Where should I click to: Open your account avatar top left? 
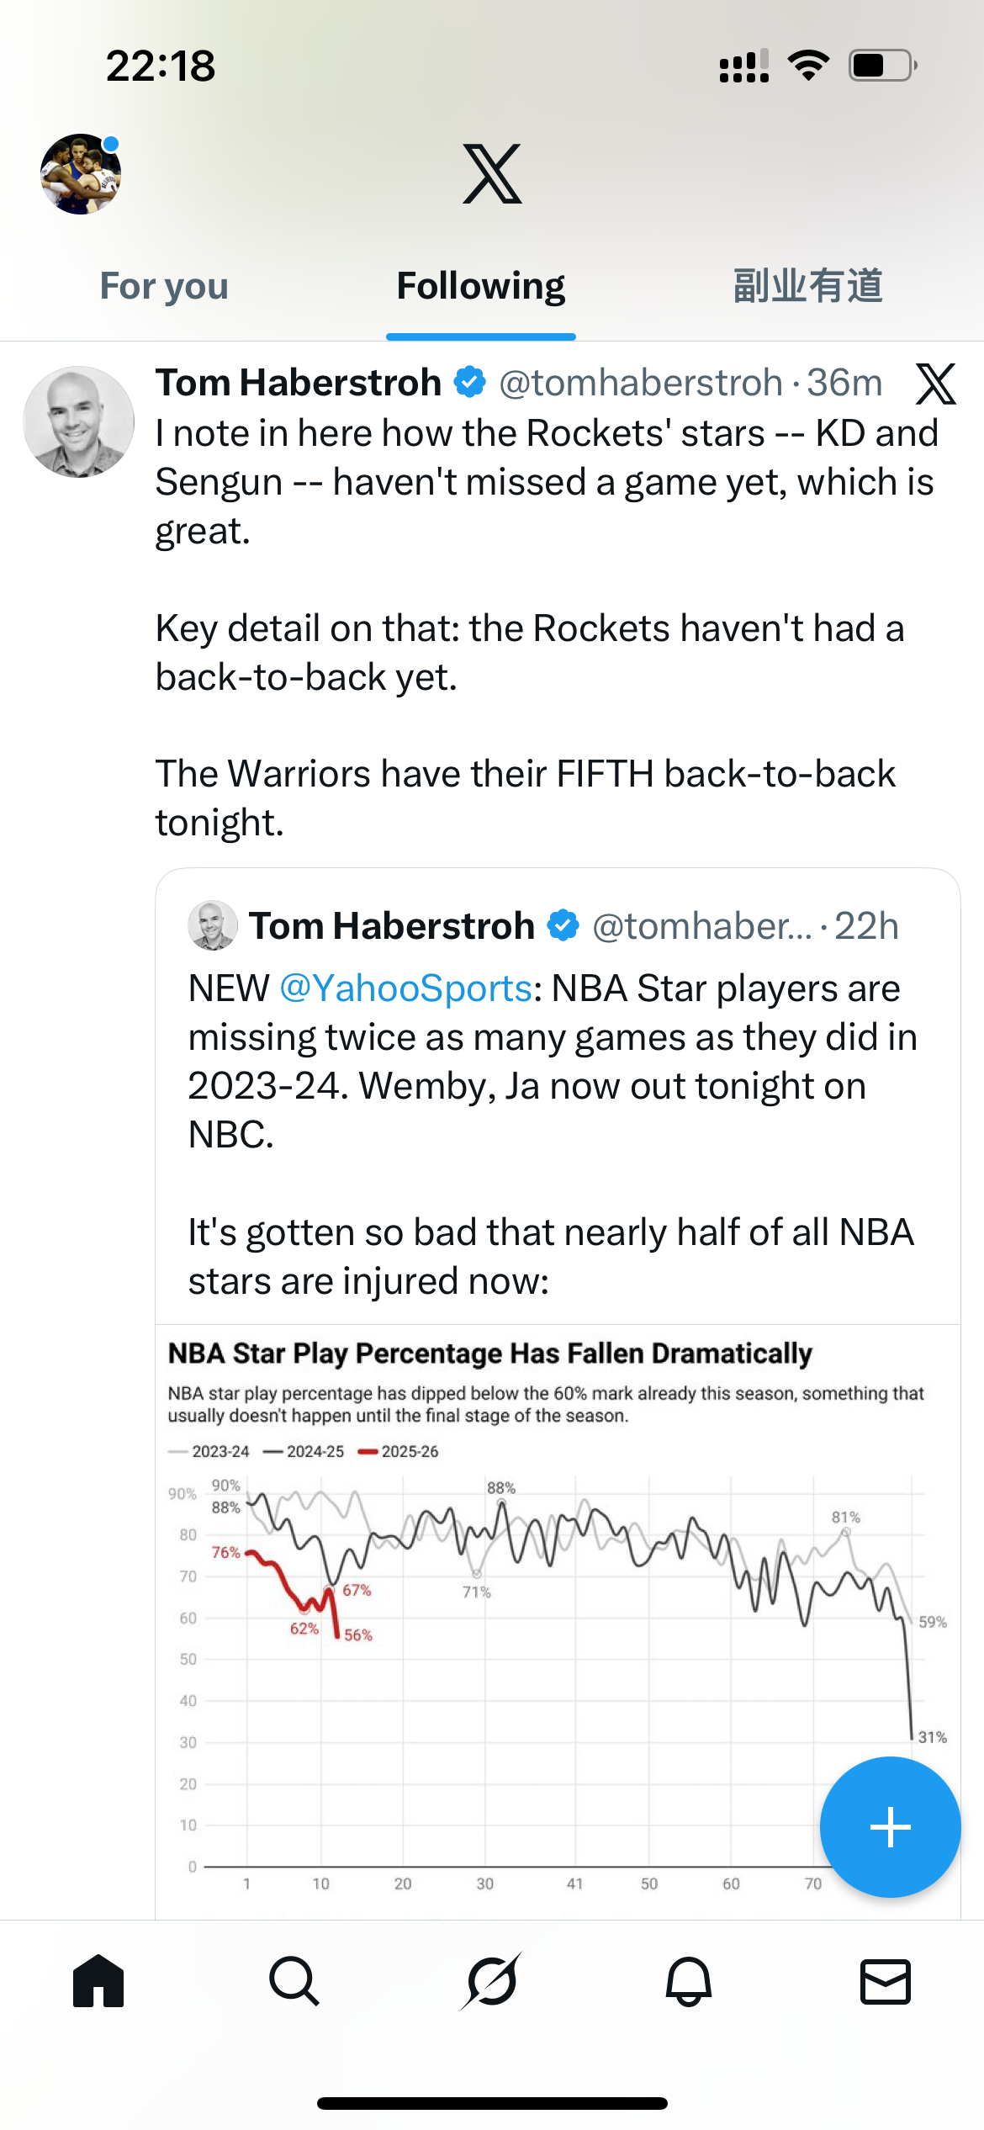81,173
